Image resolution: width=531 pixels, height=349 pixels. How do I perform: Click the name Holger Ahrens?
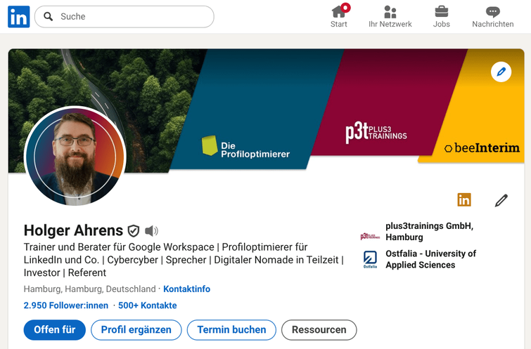tap(73, 230)
